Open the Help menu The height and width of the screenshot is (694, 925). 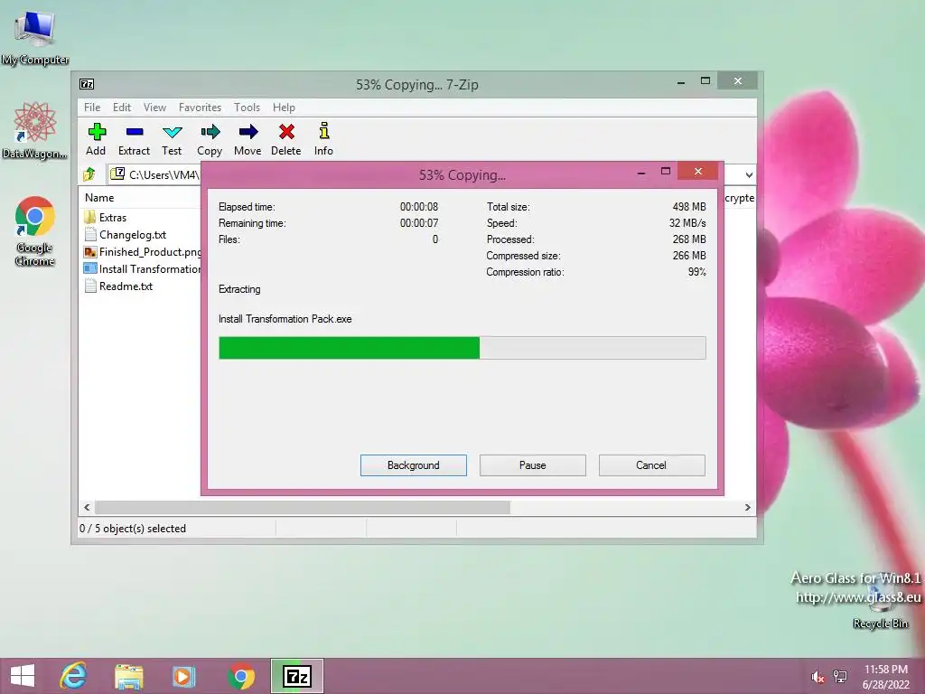point(284,108)
